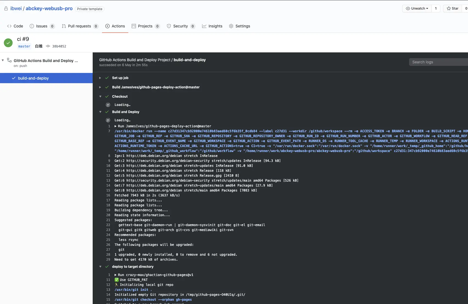The height and width of the screenshot is (304, 468).
Task: Collapse the Checkout step
Action: click(x=100, y=97)
